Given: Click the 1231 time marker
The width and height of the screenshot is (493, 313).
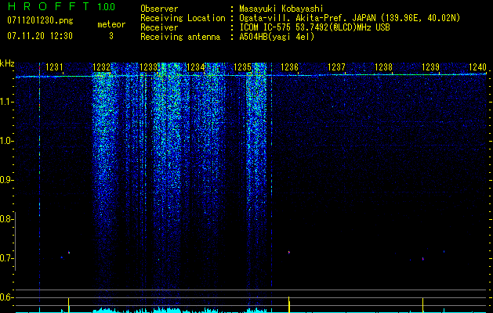Looking at the screenshot, I should pyautogui.click(x=54, y=67).
